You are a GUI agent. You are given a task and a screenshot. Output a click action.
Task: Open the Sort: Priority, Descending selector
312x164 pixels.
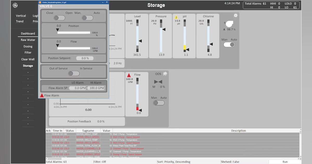174,162
